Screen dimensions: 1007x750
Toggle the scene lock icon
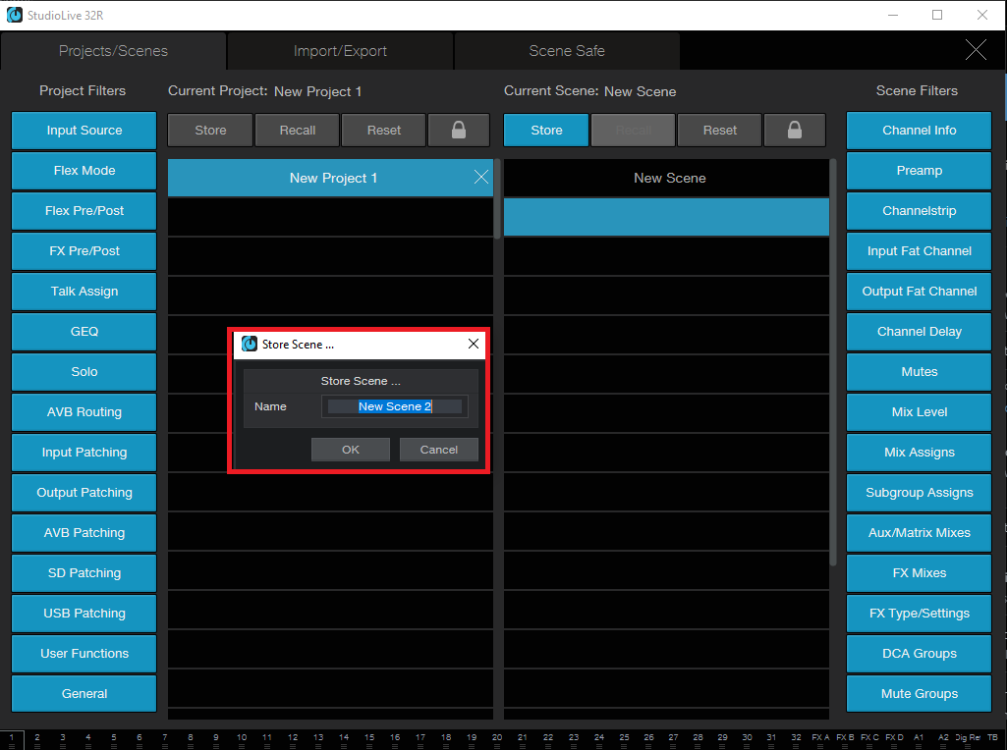coord(795,131)
